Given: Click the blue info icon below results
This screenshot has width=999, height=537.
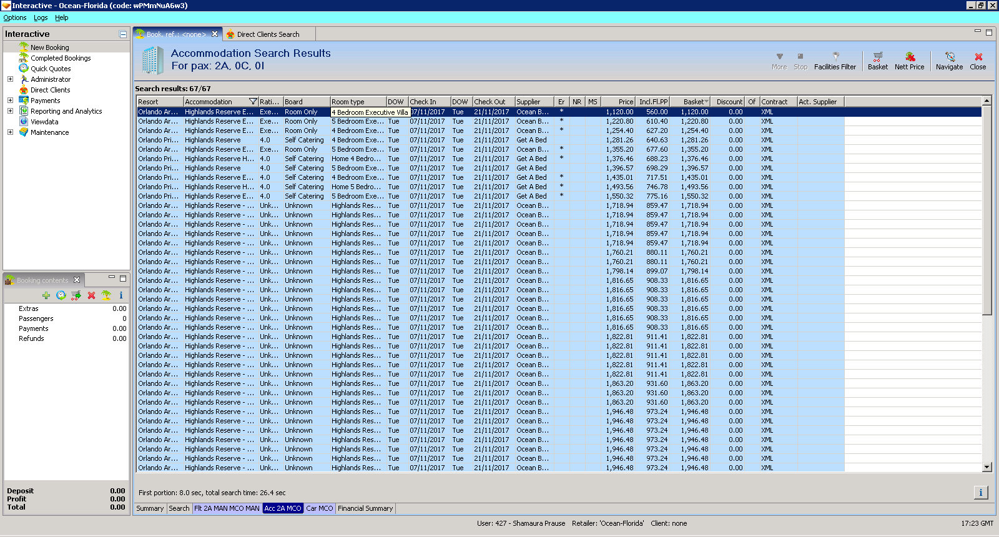Looking at the screenshot, I should pyautogui.click(x=980, y=493).
